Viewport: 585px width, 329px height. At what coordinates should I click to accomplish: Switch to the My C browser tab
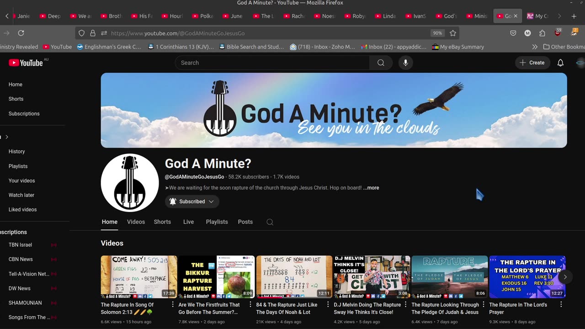(538, 16)
